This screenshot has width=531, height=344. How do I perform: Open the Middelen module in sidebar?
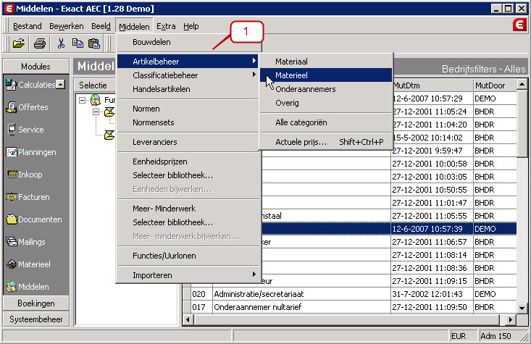[28, 287]
